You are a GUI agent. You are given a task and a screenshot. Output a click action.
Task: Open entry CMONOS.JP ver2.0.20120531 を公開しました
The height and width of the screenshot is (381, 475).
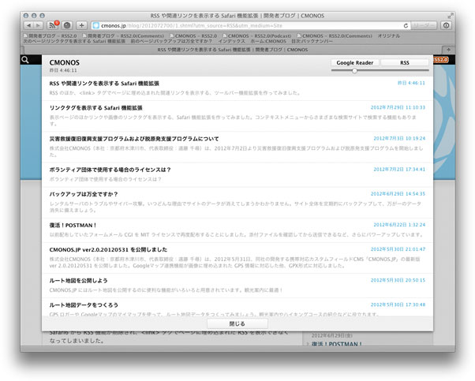[x=108, y=250]
